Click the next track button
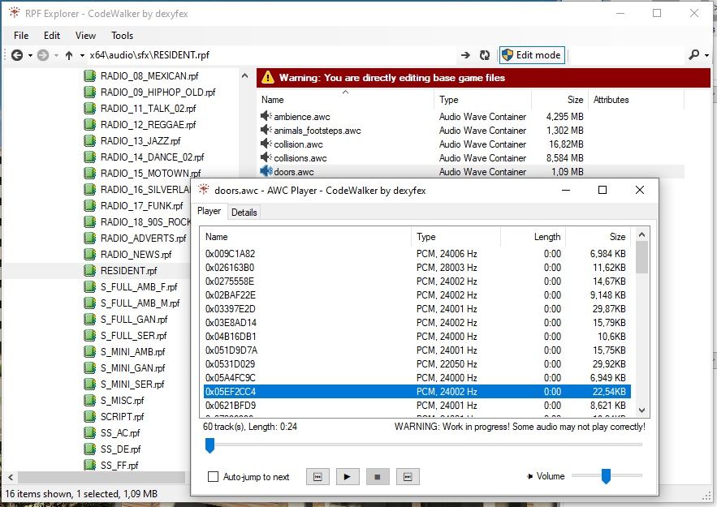 point(408,477)
